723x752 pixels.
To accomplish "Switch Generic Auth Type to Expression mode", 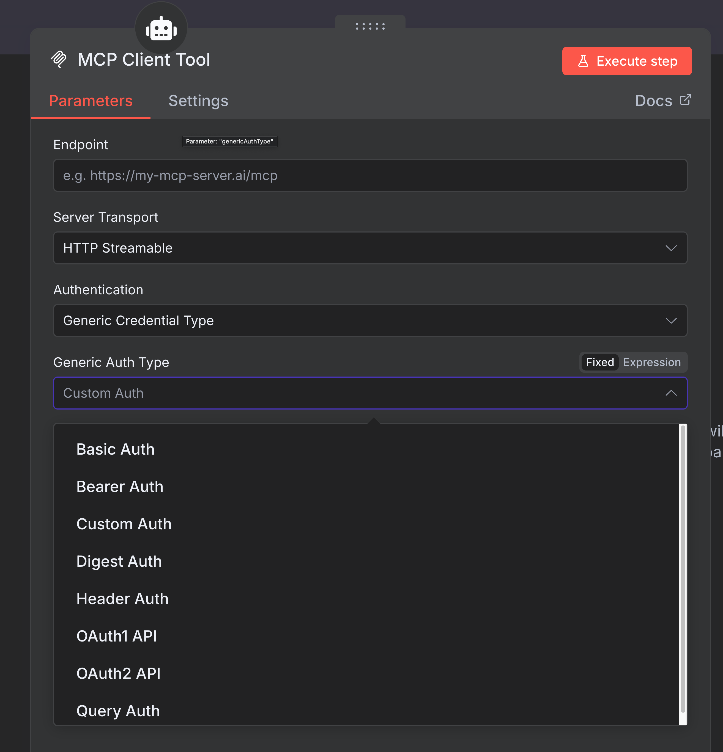I will point(652,362).
